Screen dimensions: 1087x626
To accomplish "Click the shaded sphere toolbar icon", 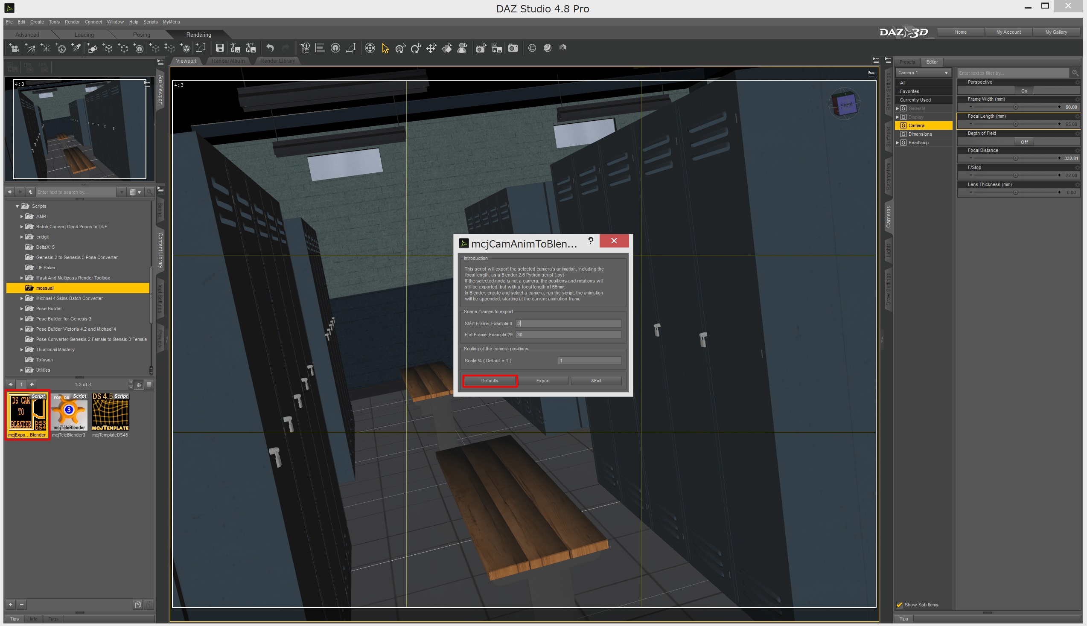I will 548,48.
